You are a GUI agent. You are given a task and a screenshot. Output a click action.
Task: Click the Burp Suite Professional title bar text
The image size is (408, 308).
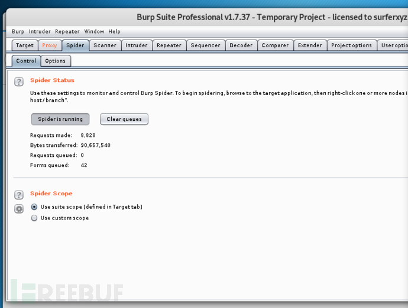(x=272, y=17)
